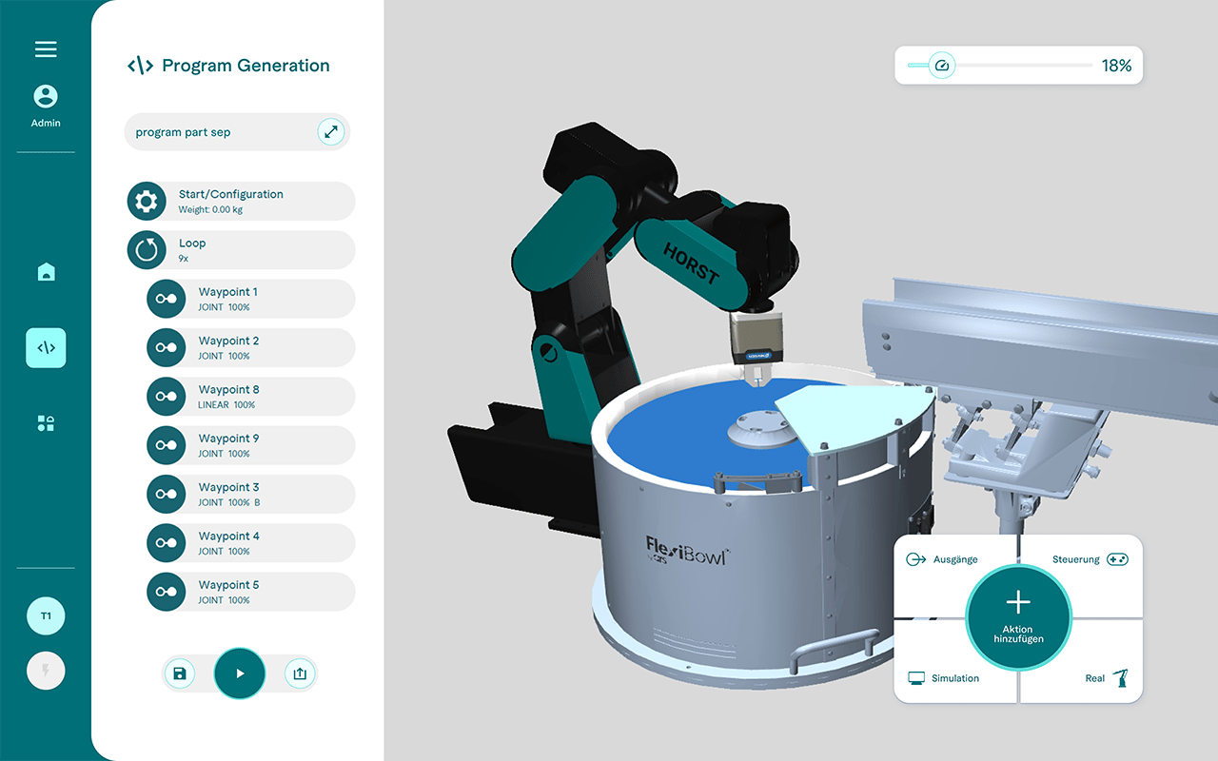This screenshot has width=1218, height=761.
Task: Click the Loop circular arrow icon
Action: click(147, 250)
